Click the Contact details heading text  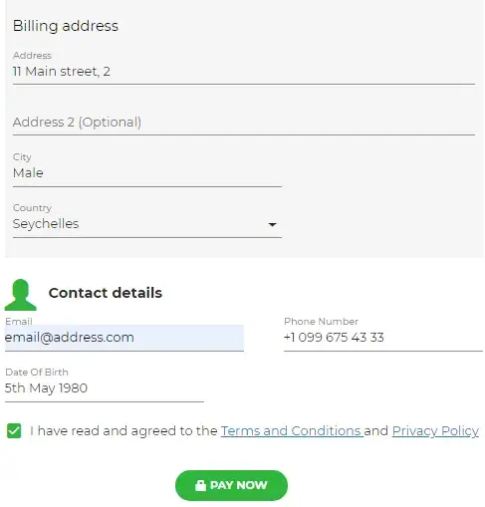106,293
